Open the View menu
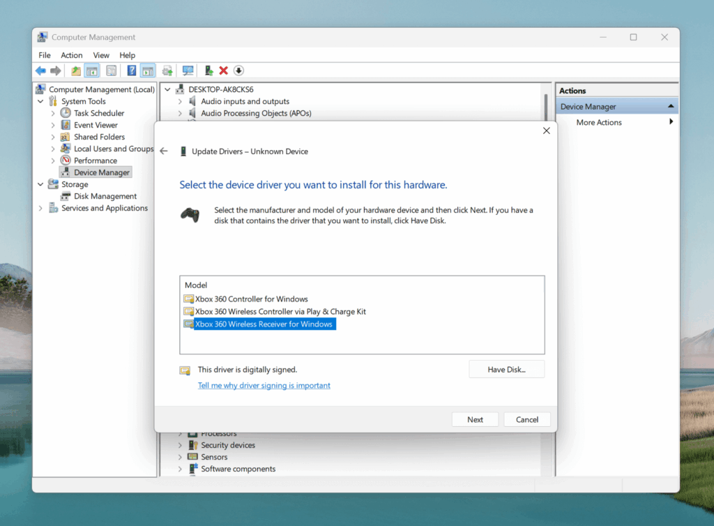This screenshot has width=714, height=526. tap(101, 55)
